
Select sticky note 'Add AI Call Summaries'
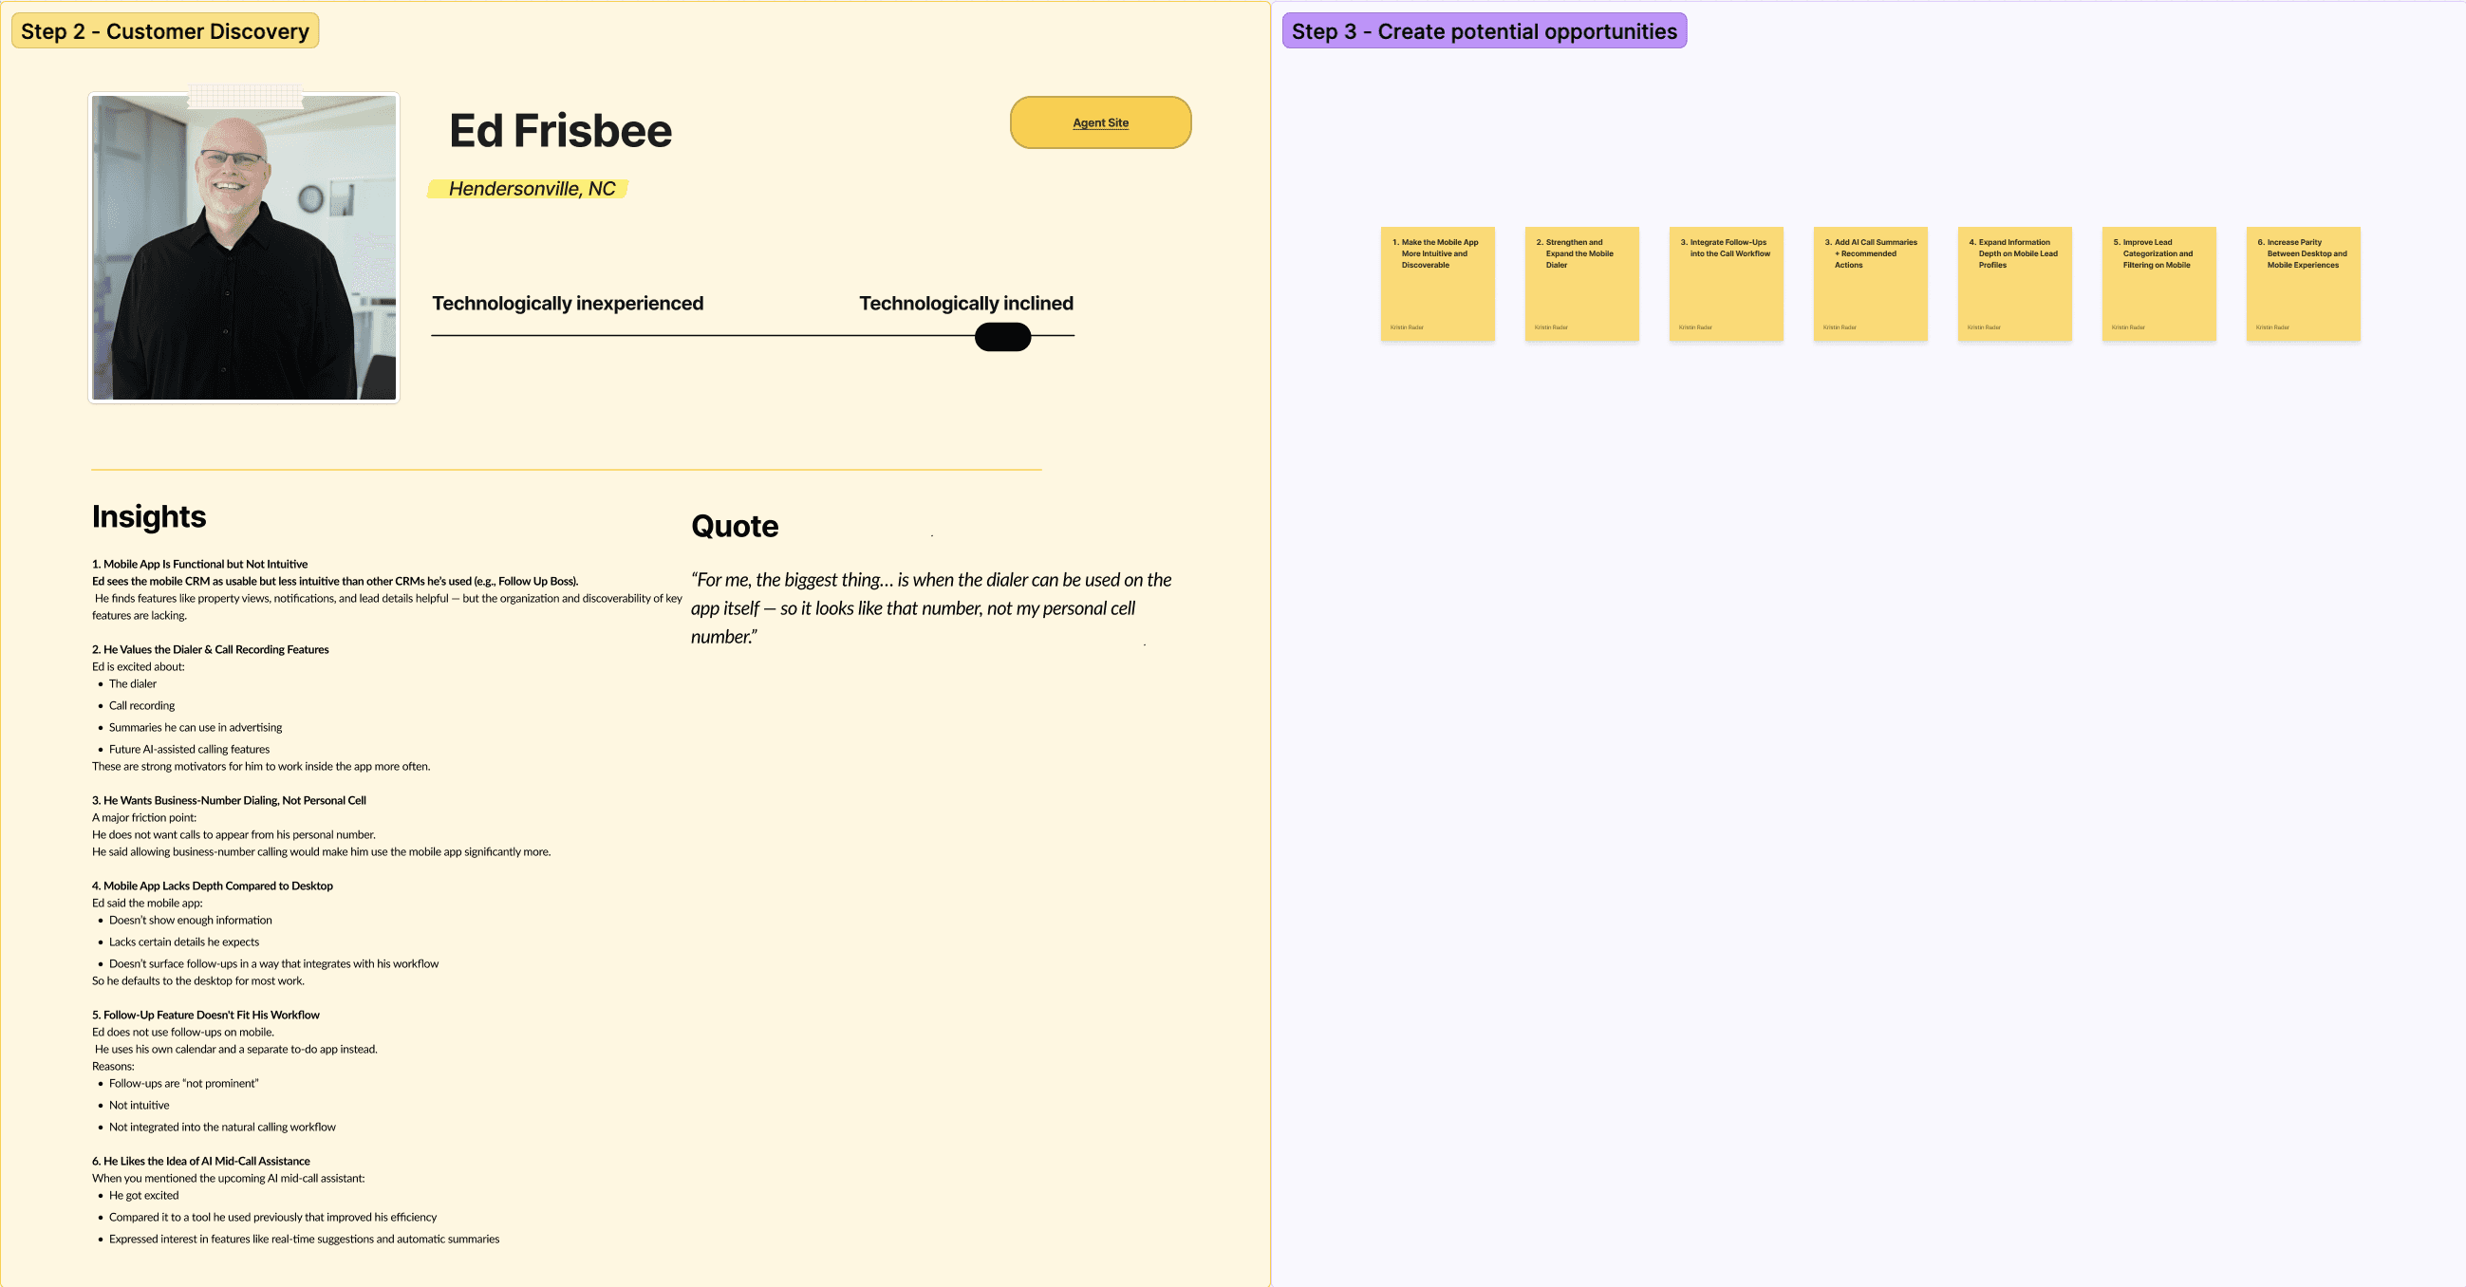pyautogui.click(x=1870, y=284)
